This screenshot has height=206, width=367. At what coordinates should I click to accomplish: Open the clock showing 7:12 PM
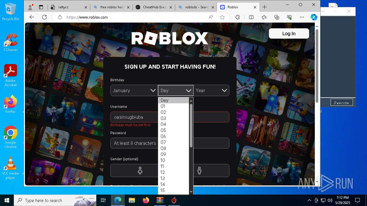click(343, 200)
